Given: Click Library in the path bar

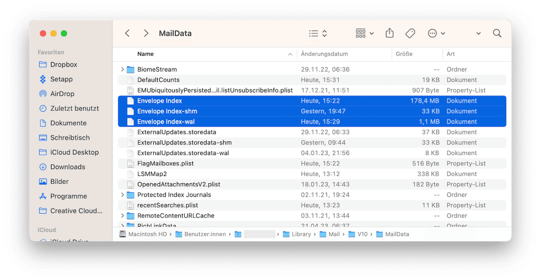Looking at the screenshot, I should 301,234.
